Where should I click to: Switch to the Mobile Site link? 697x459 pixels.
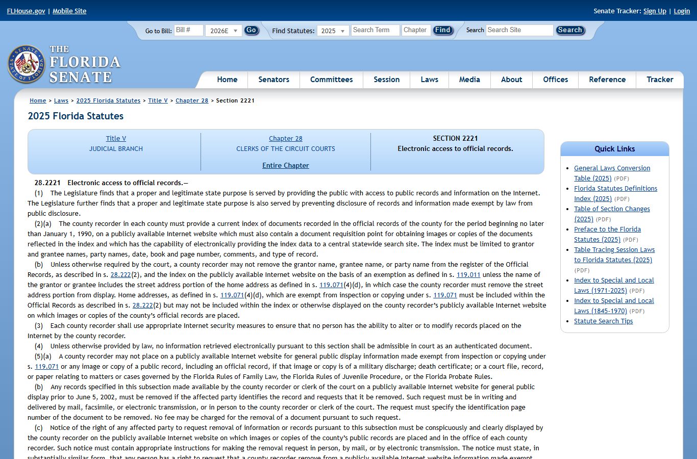[x=69, y=11]
